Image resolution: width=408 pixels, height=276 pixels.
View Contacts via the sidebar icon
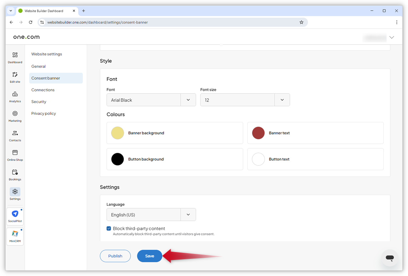tap(15, 136)
